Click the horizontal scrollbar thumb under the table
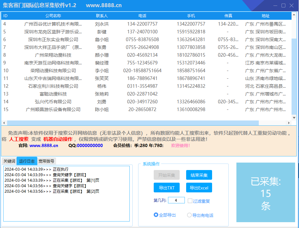299x228 pixels. 133,123
